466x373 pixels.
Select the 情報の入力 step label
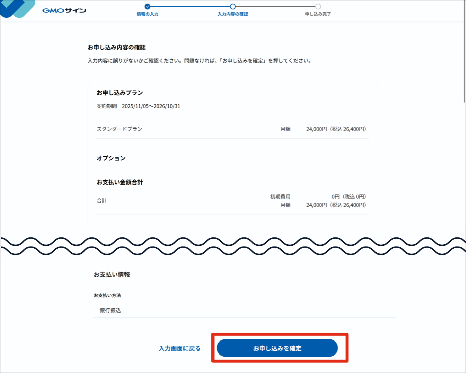pos(147,15)
